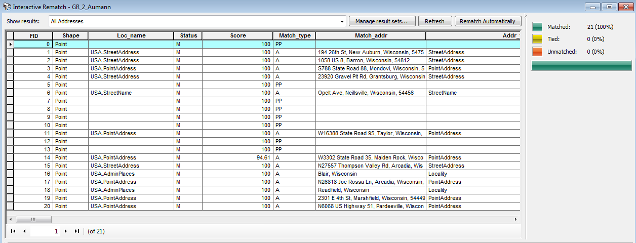Screen dimensions: 636x243
Task: Click Manage result sets button
Action: click(382, 21)
